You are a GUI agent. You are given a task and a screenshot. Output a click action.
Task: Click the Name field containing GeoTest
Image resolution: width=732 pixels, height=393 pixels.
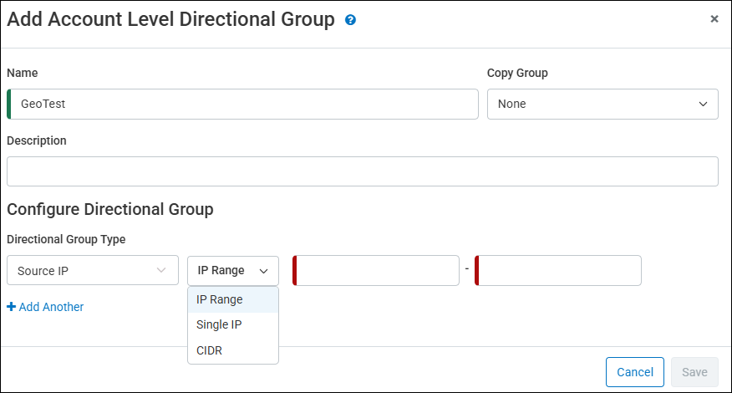[243, 104]
